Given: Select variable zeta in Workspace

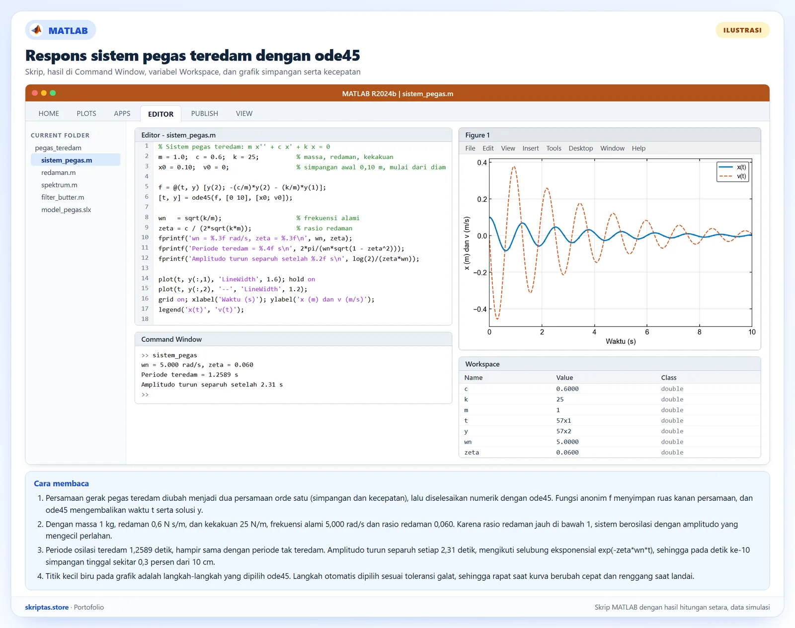Looking at the screenshot, I should pos(610,453).
